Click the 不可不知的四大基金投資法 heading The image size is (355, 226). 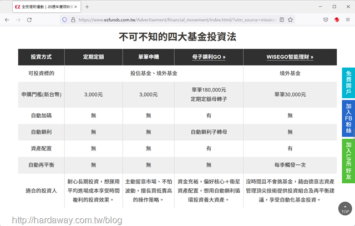[x=177, y=37]
